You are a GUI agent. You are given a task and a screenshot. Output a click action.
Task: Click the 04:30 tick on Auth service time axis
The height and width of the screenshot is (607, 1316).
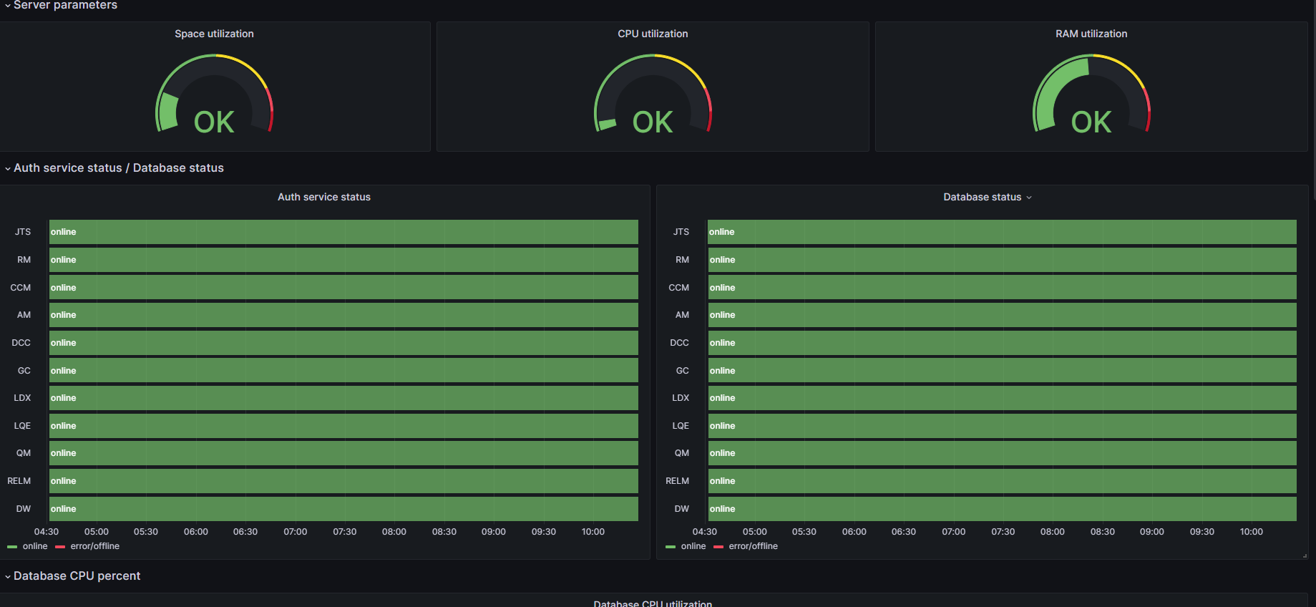[47, 532]
